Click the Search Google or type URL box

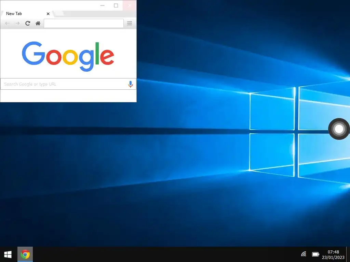(x=68, y=84)
